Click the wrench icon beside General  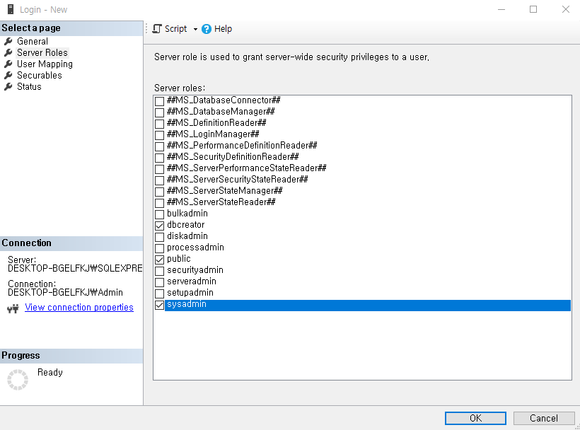(8, 41)
